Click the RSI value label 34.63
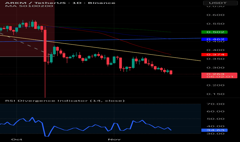The width and height of the screenshot is (240, 142). (x=215, y=130)
